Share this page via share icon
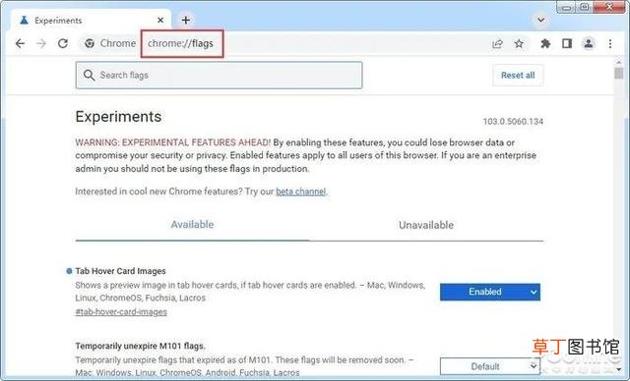 (497, 43)
